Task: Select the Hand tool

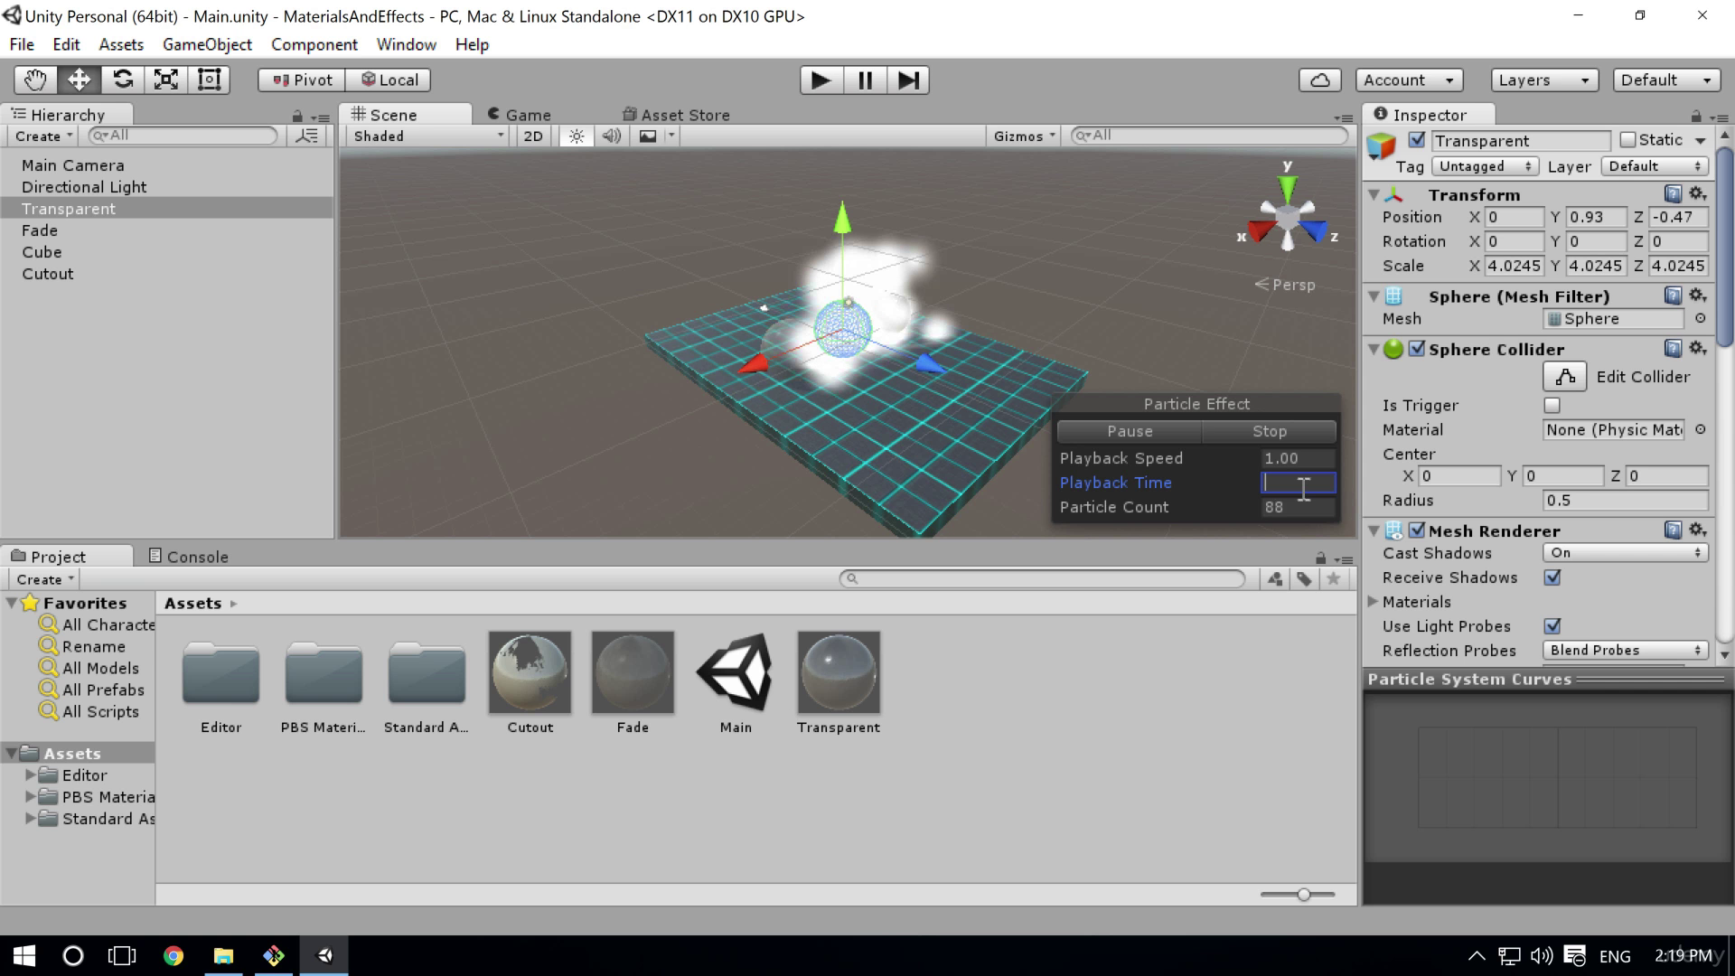Action: point(35,80)
